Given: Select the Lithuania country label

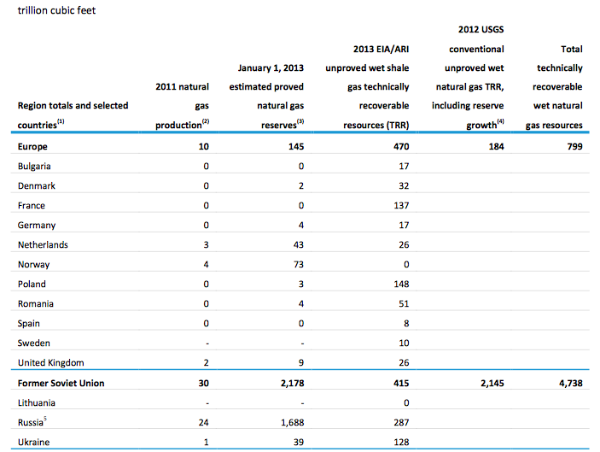Looking at the screenshot, I should click(x=37, y=403).
